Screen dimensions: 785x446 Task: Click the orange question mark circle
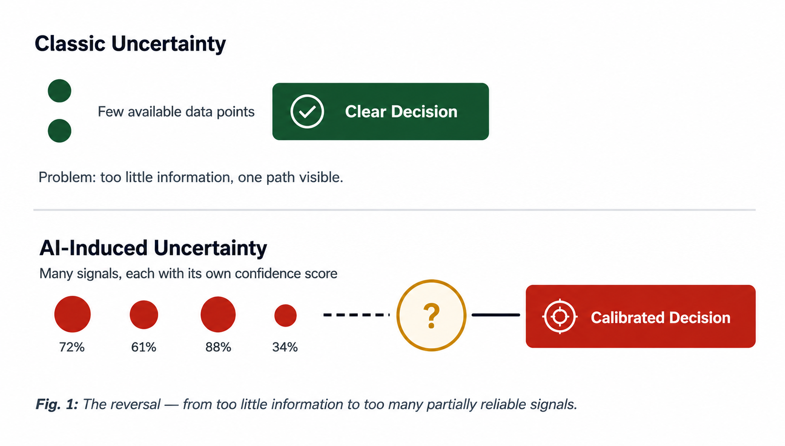click(x=431, y=315)
